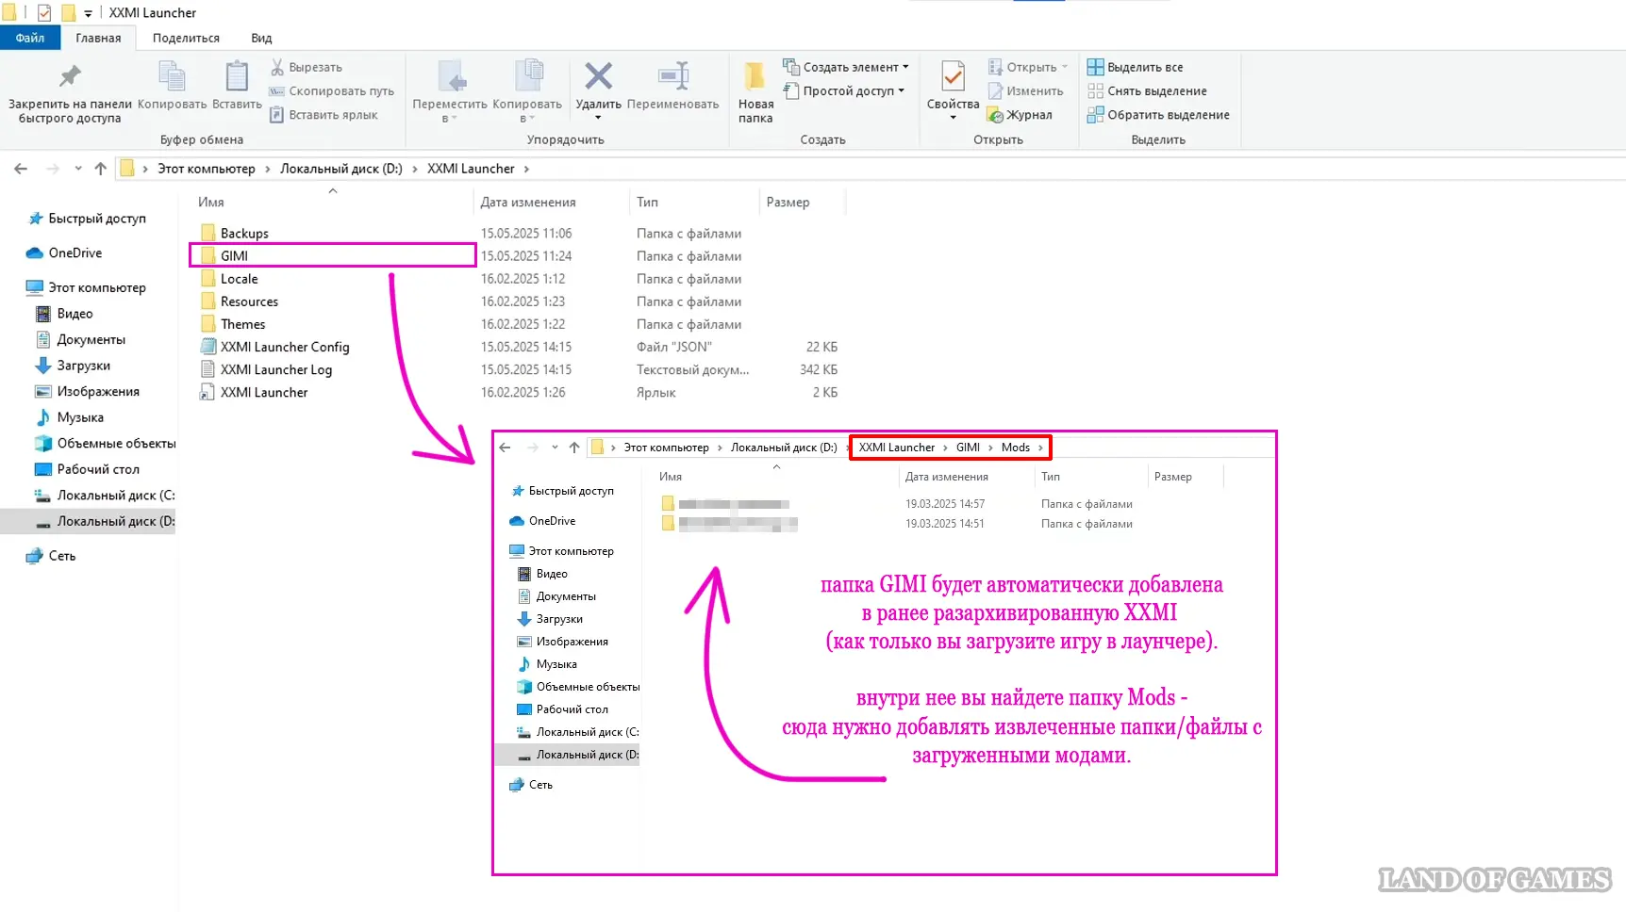Switch to the Вид ribbon tab
Image resolution: width=1626 pixels, height=912 pixels.
tap(261, 38)
